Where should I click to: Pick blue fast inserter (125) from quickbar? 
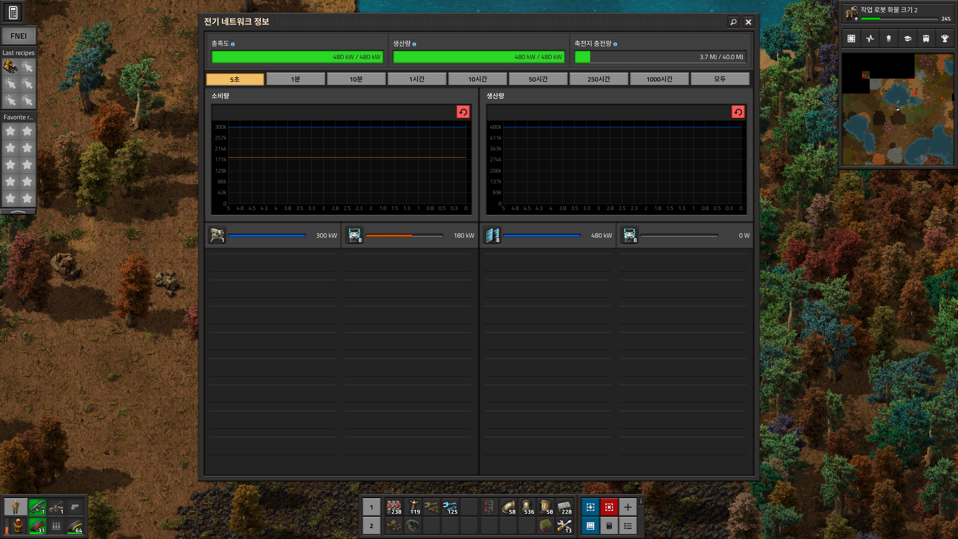click(x=450, y=507)
